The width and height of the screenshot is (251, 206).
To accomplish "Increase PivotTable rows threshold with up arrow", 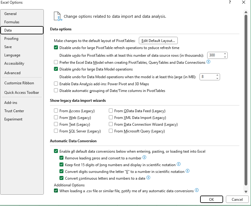I will pyautogui.click(x=225, y=54).
